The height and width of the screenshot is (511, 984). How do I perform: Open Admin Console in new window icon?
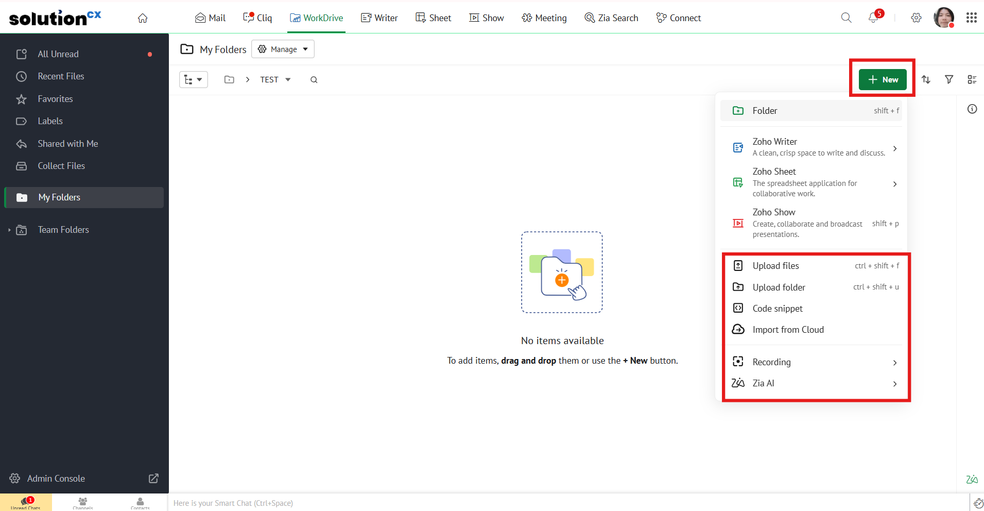click(x=153, y=479)
